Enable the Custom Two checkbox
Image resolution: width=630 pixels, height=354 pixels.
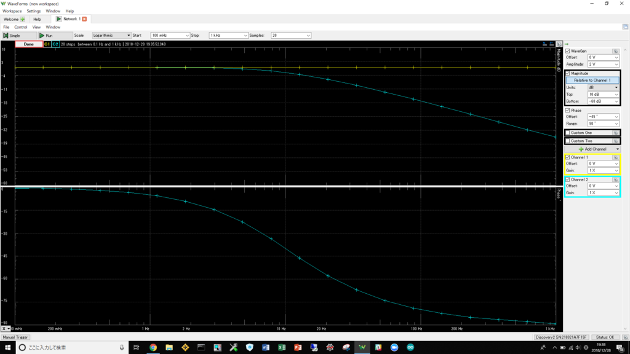point(568,141)
